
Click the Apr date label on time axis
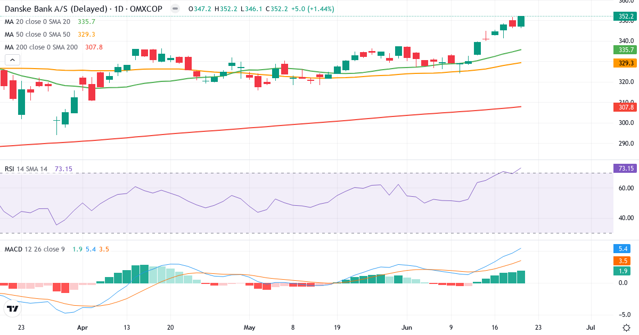(83, 328)
